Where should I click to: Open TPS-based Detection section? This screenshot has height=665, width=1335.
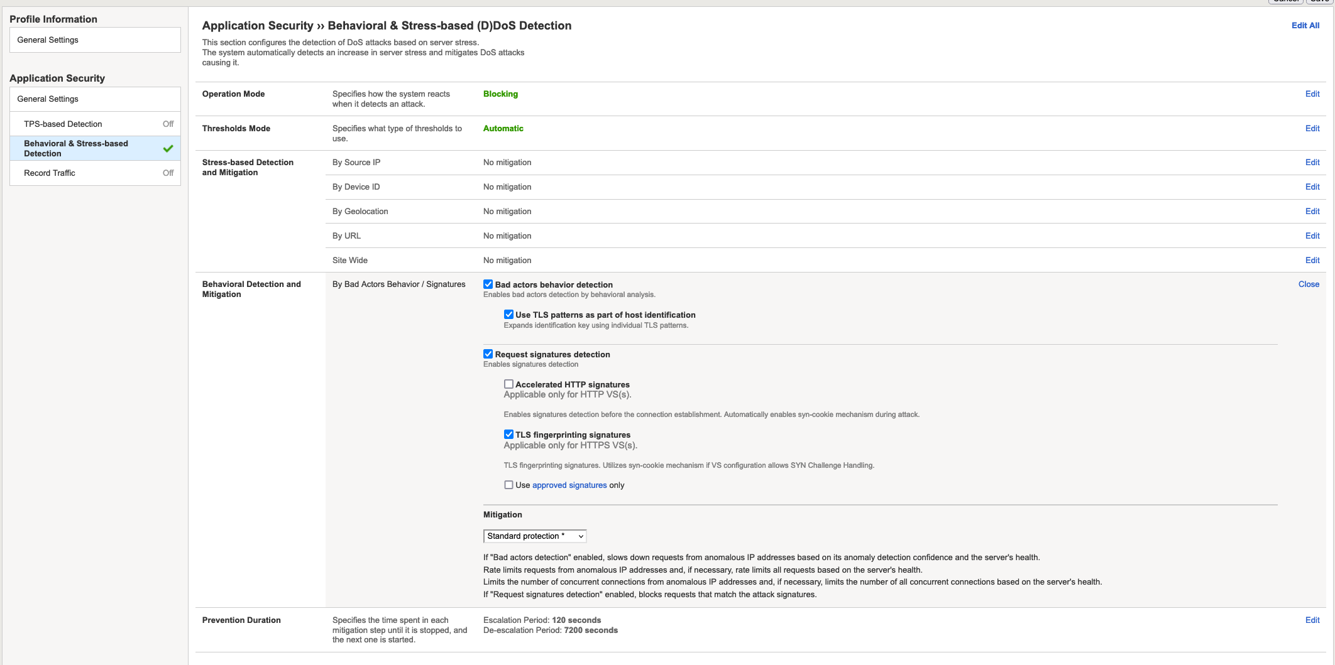pos(63,124)
